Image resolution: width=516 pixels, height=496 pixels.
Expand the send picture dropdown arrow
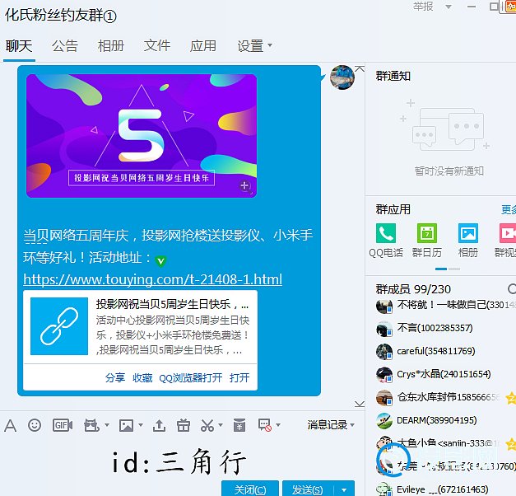pyautogui.click(x=141, y=425)
